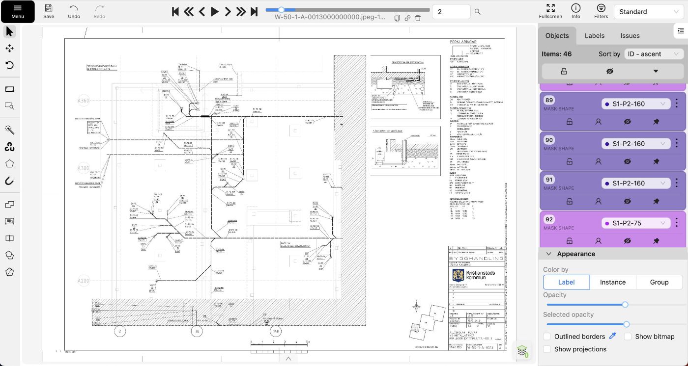Toggle lock on object 91
The height and width of the screenshot is (366, 688).
[x=570, y=201]
